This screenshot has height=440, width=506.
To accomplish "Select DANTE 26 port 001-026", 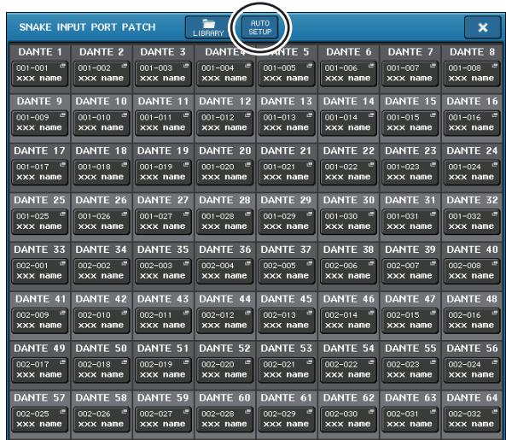I will (102, 222).
